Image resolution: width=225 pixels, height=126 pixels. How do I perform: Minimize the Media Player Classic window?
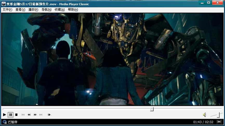[x=202, y=3]
